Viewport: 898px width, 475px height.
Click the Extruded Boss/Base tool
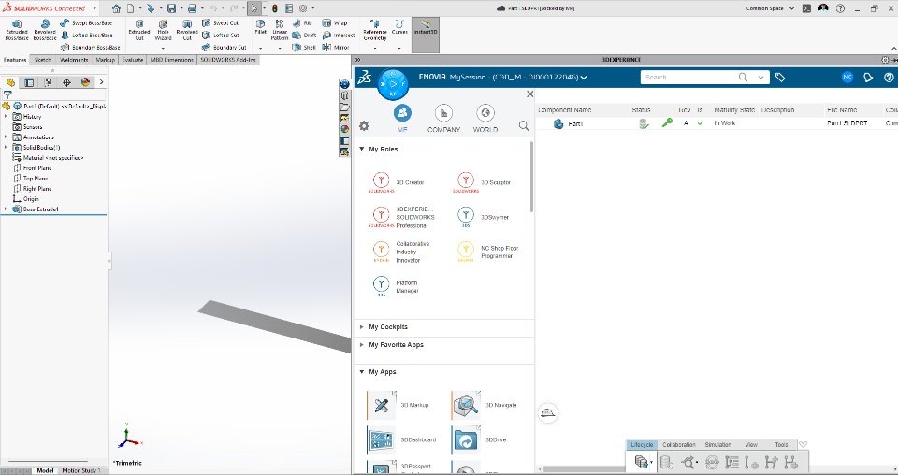pos(17,30)
